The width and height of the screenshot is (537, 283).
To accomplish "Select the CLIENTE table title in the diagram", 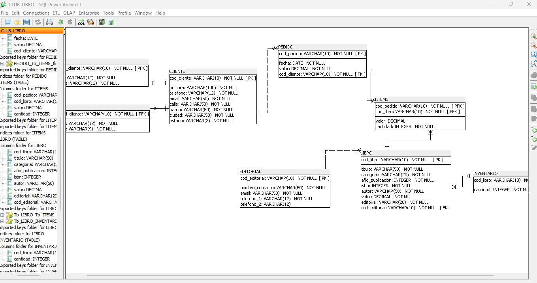I will (177, 71).
